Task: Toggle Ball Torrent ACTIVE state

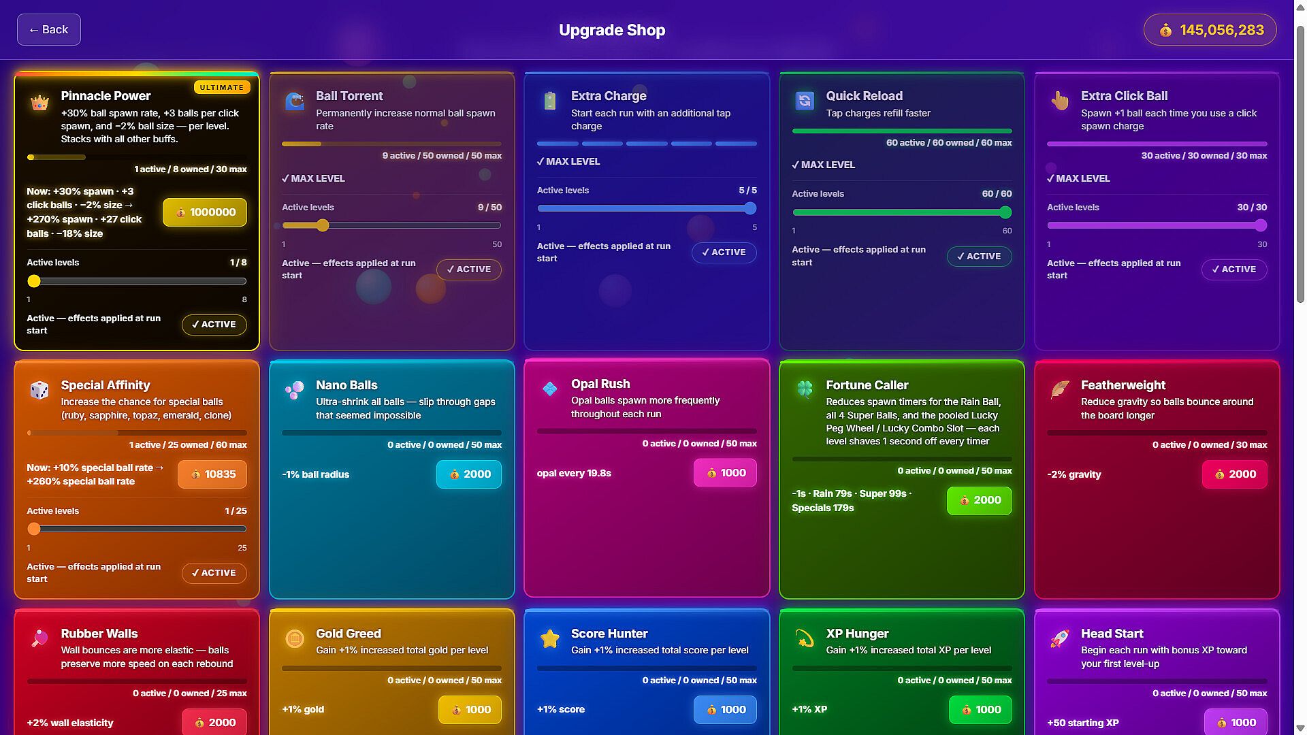Action: pyautogui.click(x=469, y=269)
